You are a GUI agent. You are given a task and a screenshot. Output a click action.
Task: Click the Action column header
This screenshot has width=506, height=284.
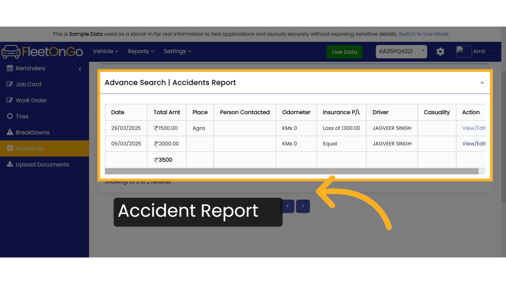[x=471, y=112]
